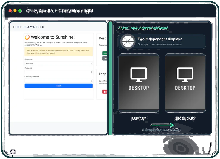The width and height of the screenshot is (220, 159).
Task: Minimize the window with the yellow button
Action: (x=15, y=11)
